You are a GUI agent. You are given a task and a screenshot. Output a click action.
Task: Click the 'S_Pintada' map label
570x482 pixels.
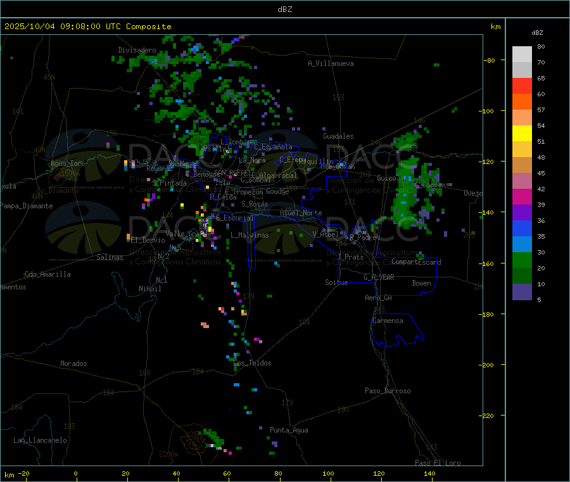tap(169, 183)
